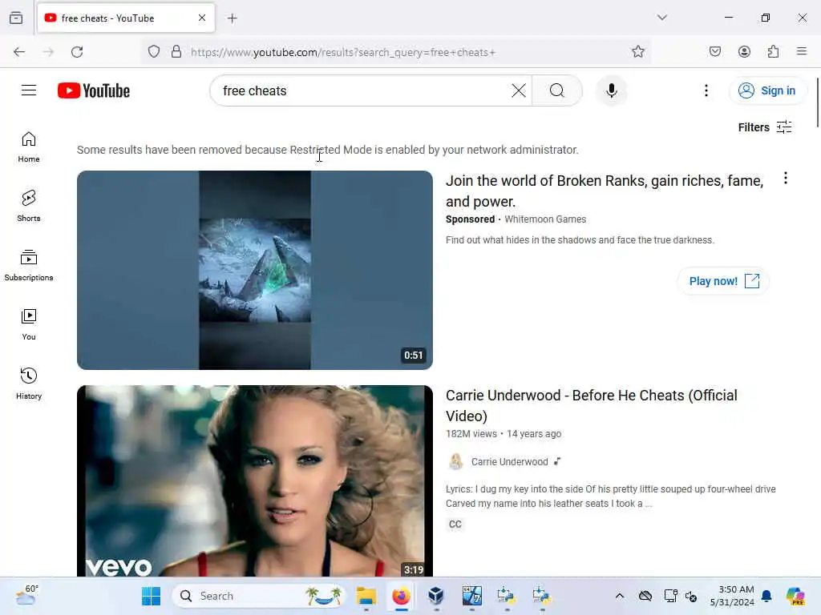Viewport: 821px width, 615px height.
Task: Open the Filters panel
Action: tap(765, 127)
